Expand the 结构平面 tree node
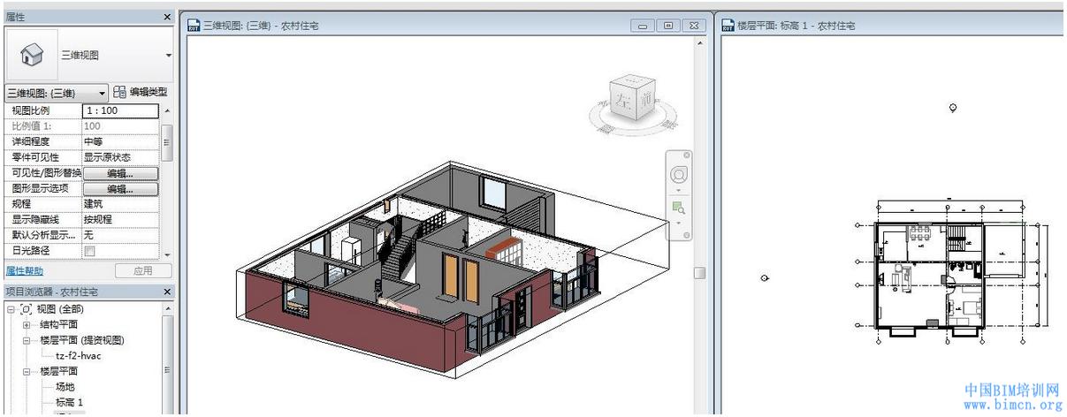This screenshot has height=417, width=1067. 26,324
